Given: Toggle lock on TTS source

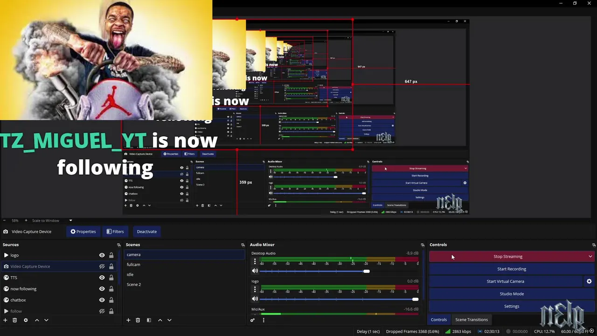Looking at the screenshot, I should pyautogui.click(x=111, y=278).
